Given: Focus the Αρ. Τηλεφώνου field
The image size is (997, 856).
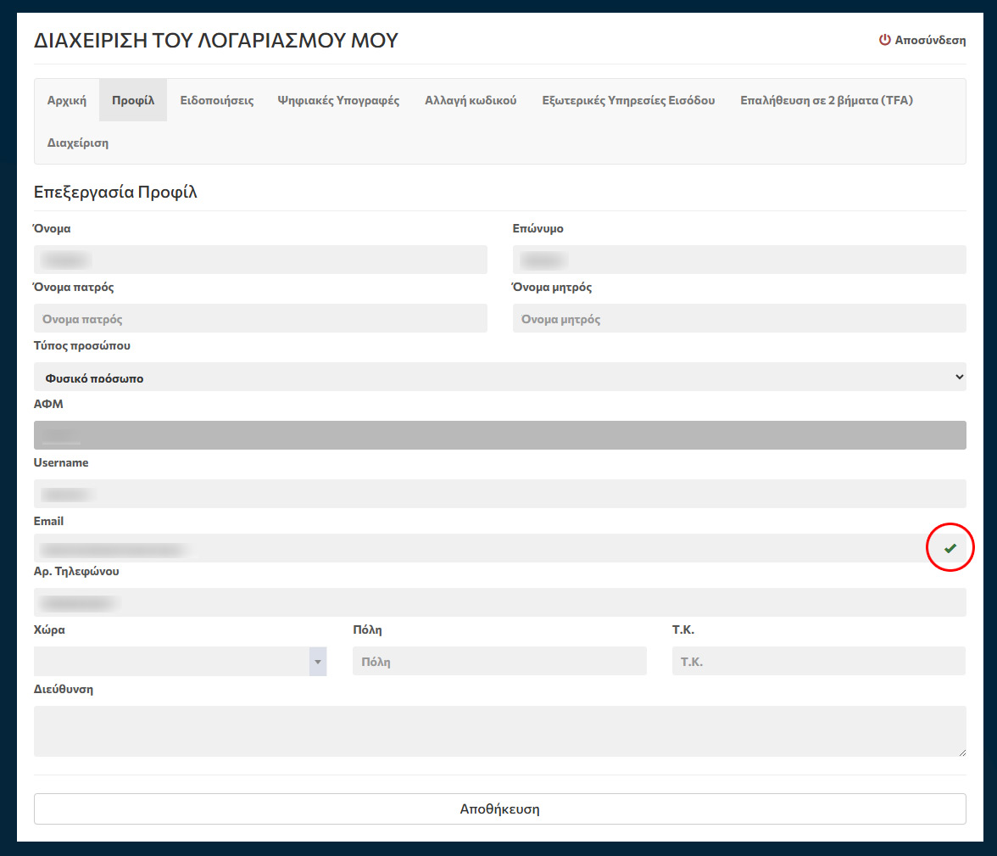Looking at the screenshot, I should tap(500, 602).
